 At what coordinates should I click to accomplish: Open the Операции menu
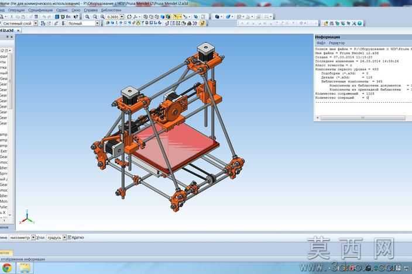click(x=16, y=11)
